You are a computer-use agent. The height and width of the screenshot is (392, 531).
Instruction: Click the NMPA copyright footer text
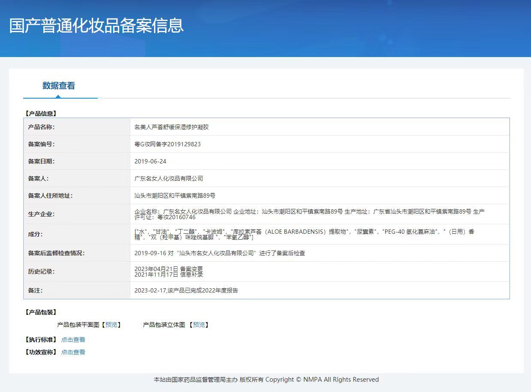click(x=266, y=380)
